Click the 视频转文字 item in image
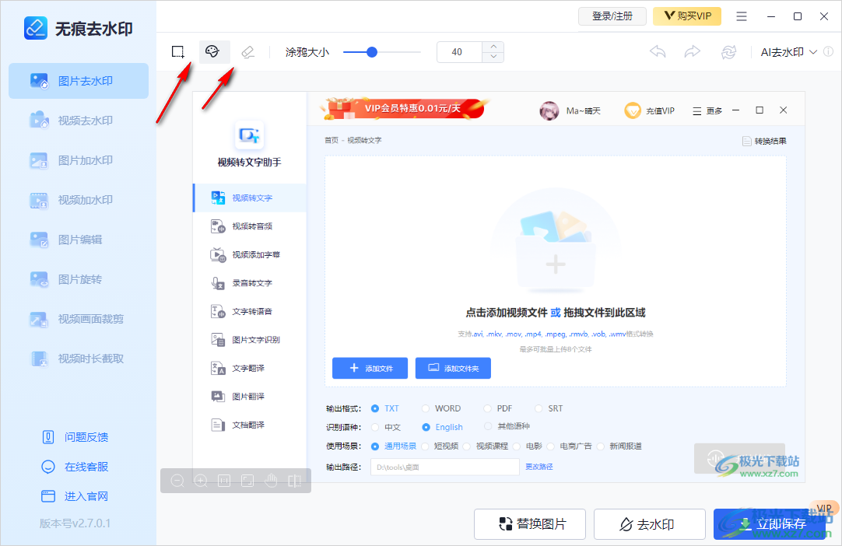 point(250,198)
